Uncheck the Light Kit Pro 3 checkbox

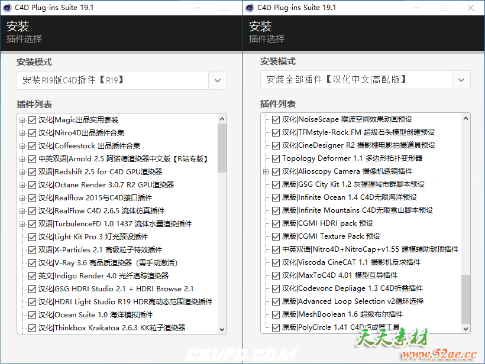coord(32,237)
